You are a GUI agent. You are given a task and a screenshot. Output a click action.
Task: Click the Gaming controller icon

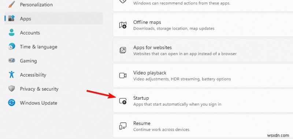(12, 61)
